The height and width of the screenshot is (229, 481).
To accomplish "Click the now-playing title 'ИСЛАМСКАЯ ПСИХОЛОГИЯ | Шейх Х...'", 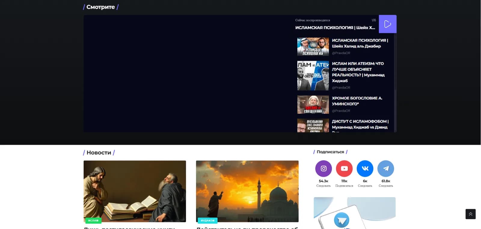I will (335, 28).
